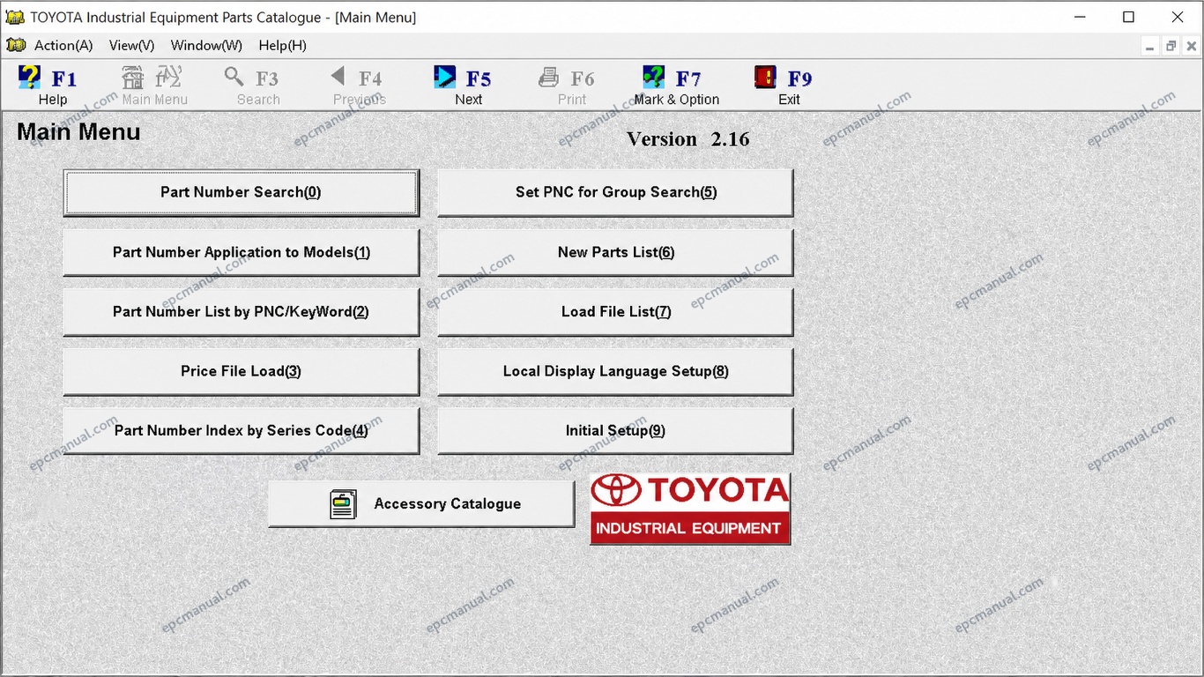This screenshot has height=677, width=1204.
Task: Open F7 Mark & Option toolbar icon
Action: coord(654,78)
